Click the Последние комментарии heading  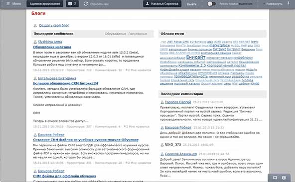pyautogui.click(x=182, y=94)
